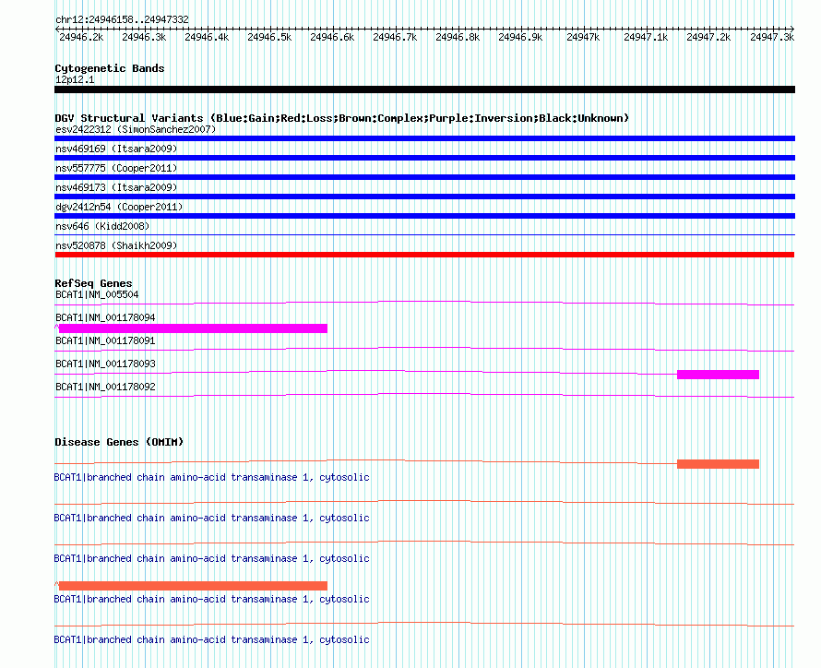This screenshot has width=821, height=668.
Task: Click the blue bar below the nsv557775 label
Action: pyautogui.click(x=424, y=177)
